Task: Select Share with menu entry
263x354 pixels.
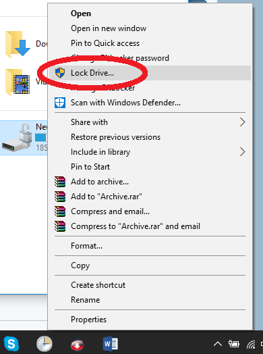Action: [x=150, y=122]
